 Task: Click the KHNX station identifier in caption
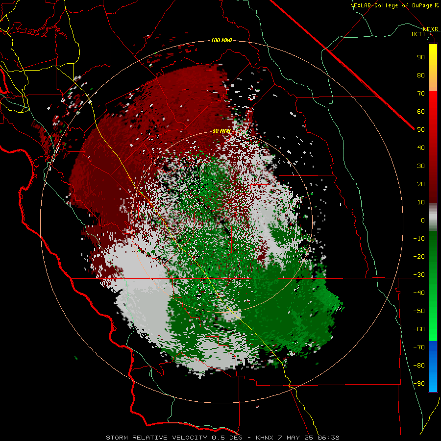(x=265, y=438)
